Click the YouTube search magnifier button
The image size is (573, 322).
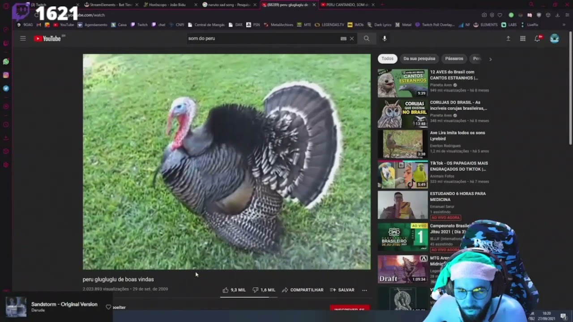(367, 38)
